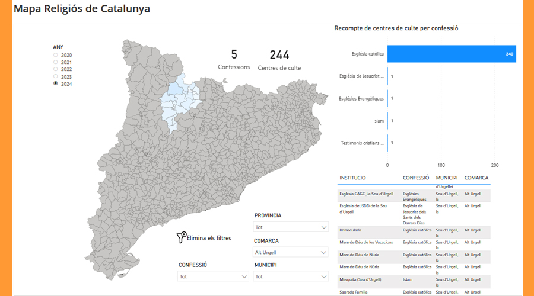Select the Sagrada Família table row
The width and height of the screenshot is (534, 296).
click(414, 292)
